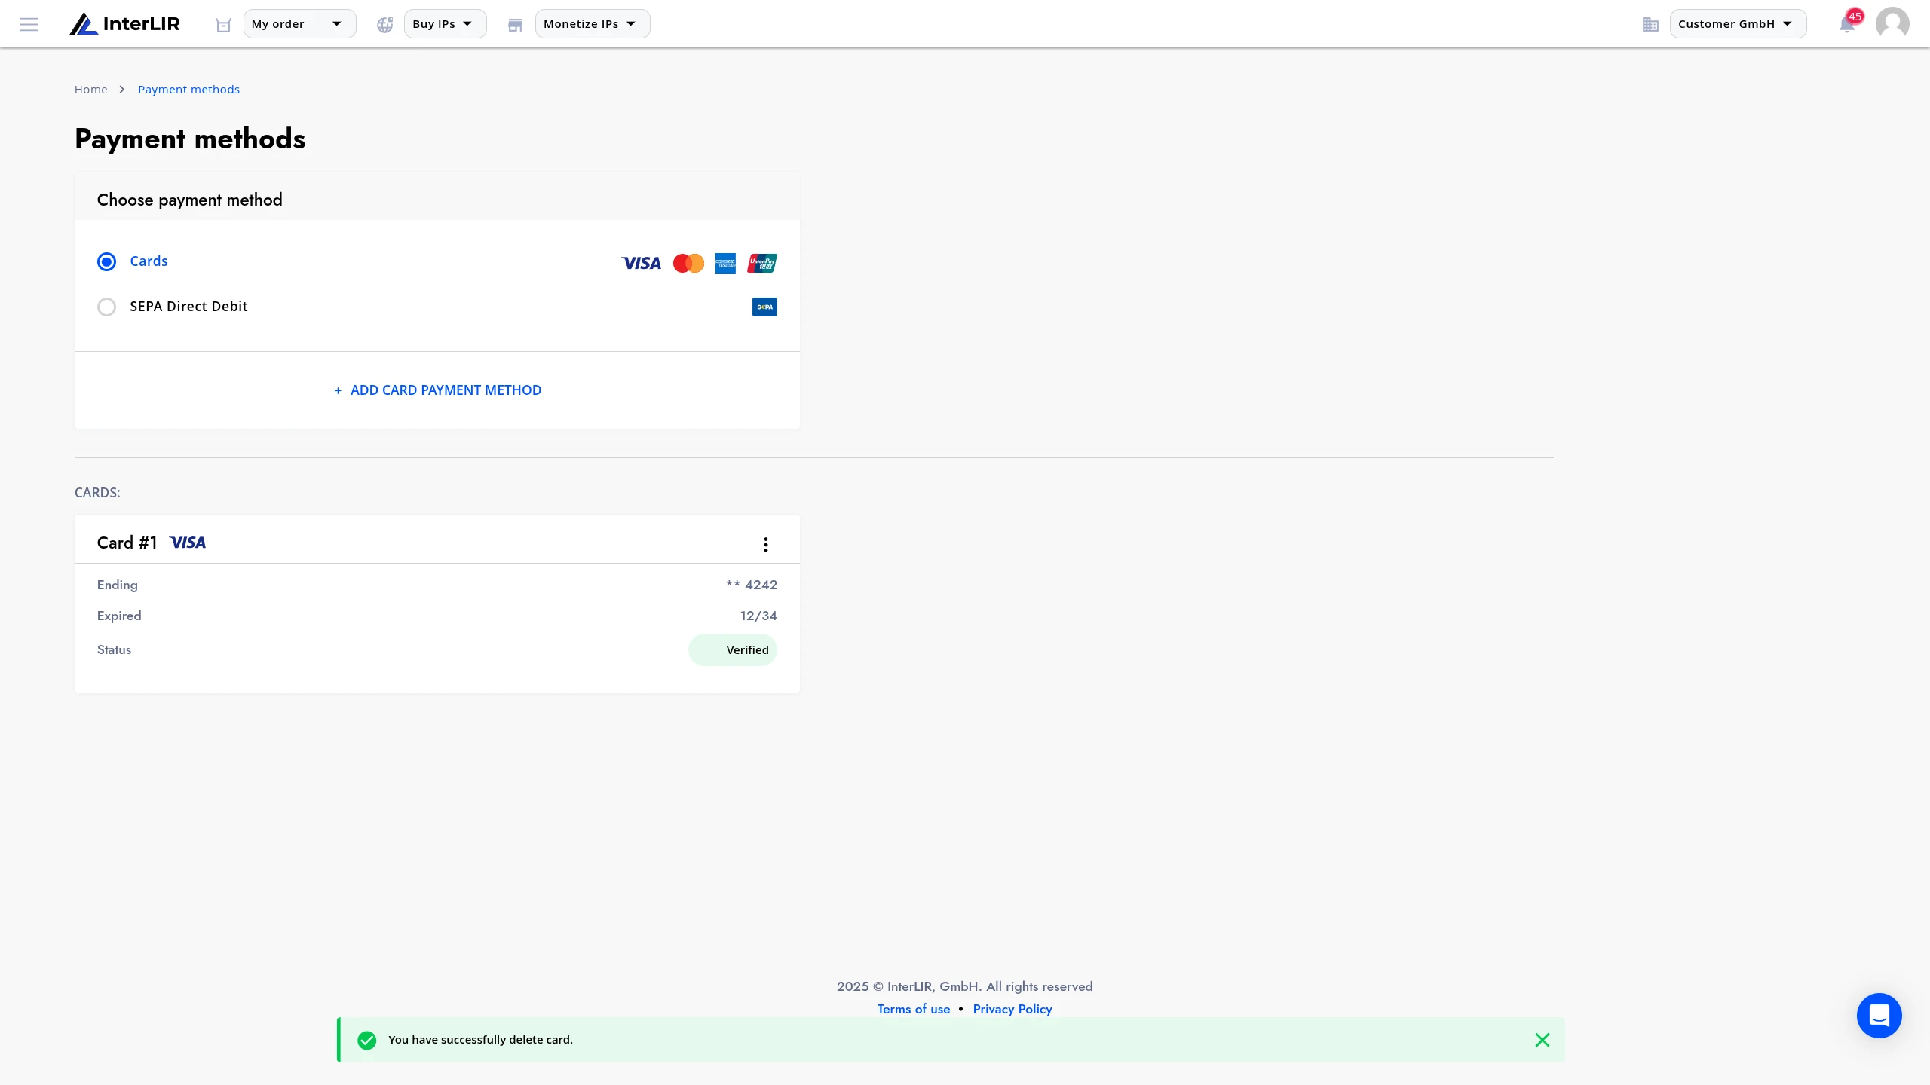Expand the Monetize IPs dropdown
1930x1085 pixels.
[593, 24]
